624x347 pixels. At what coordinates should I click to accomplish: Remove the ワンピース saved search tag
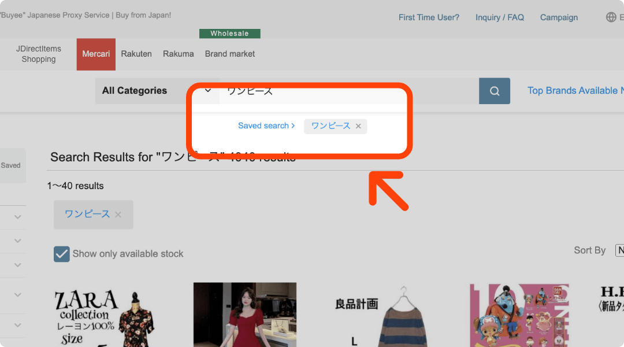click(x=358, y=126)
